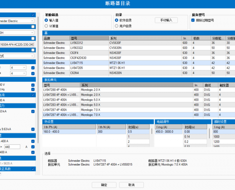235x190 pixels.
Task: Confirm selection with the 确定 button
Action: point(104,185)
